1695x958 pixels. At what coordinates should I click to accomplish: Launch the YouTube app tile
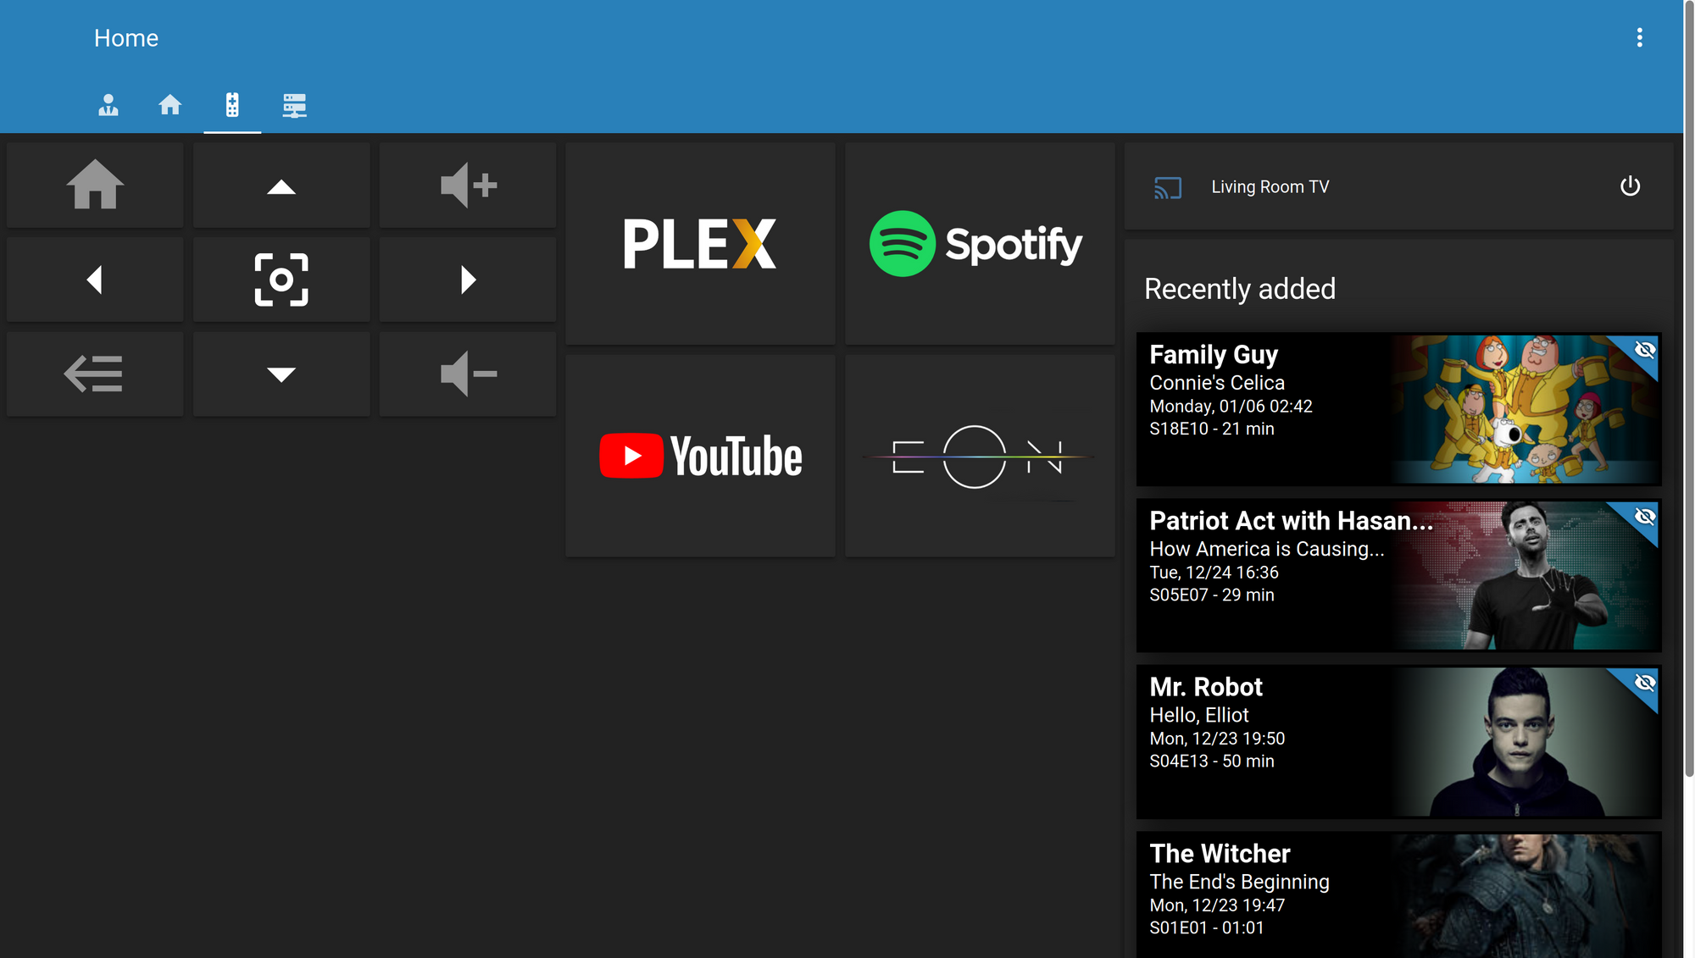tap(700, 456)
